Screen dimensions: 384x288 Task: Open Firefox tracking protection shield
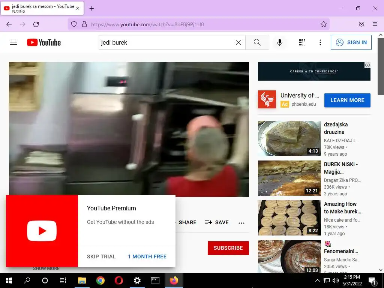coord(74,24)
